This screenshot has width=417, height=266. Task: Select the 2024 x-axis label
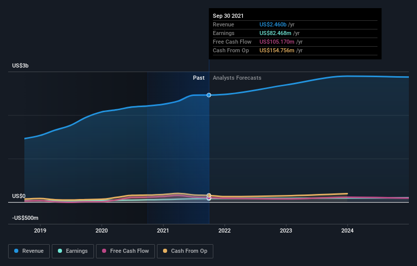[347, 230]
